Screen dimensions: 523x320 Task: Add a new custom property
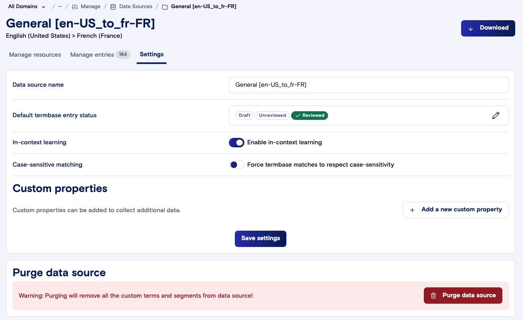click(x=456, y=210)
